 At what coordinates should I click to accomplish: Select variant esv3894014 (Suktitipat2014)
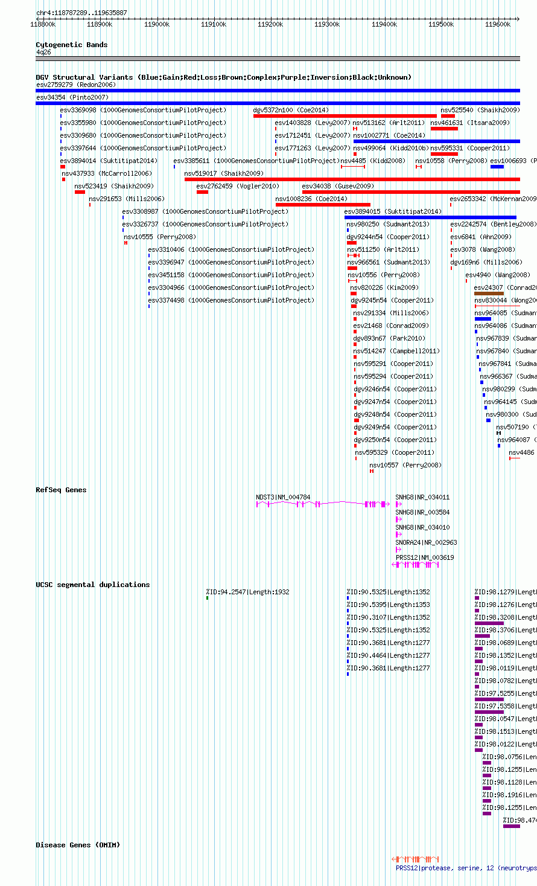click(109, 161)
